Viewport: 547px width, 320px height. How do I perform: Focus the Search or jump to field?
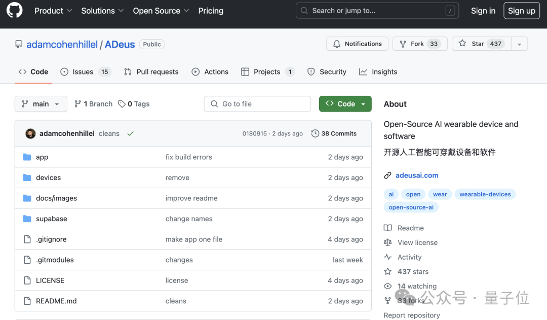(x=377, y=11)
